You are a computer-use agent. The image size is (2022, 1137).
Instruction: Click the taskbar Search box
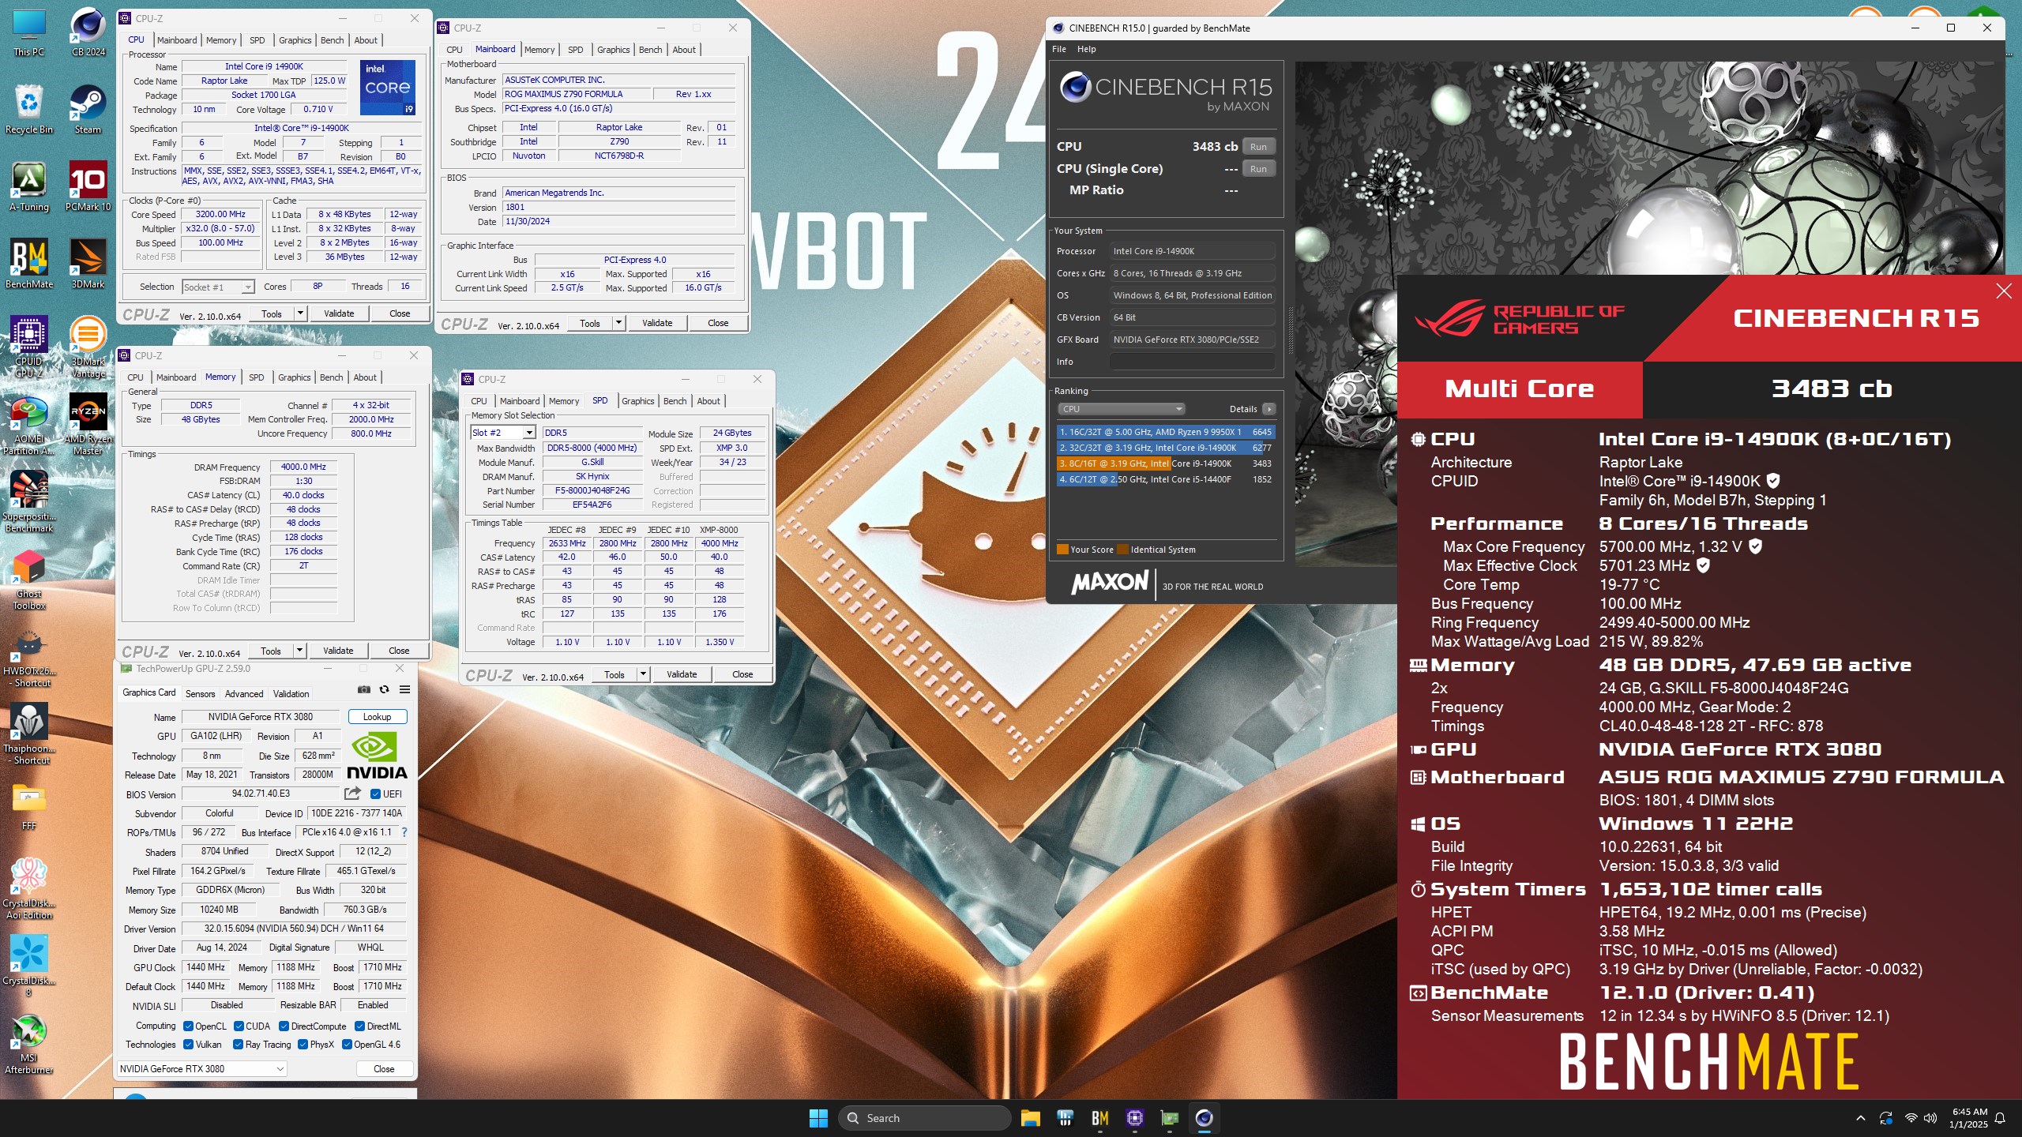tap(925, 1117)
